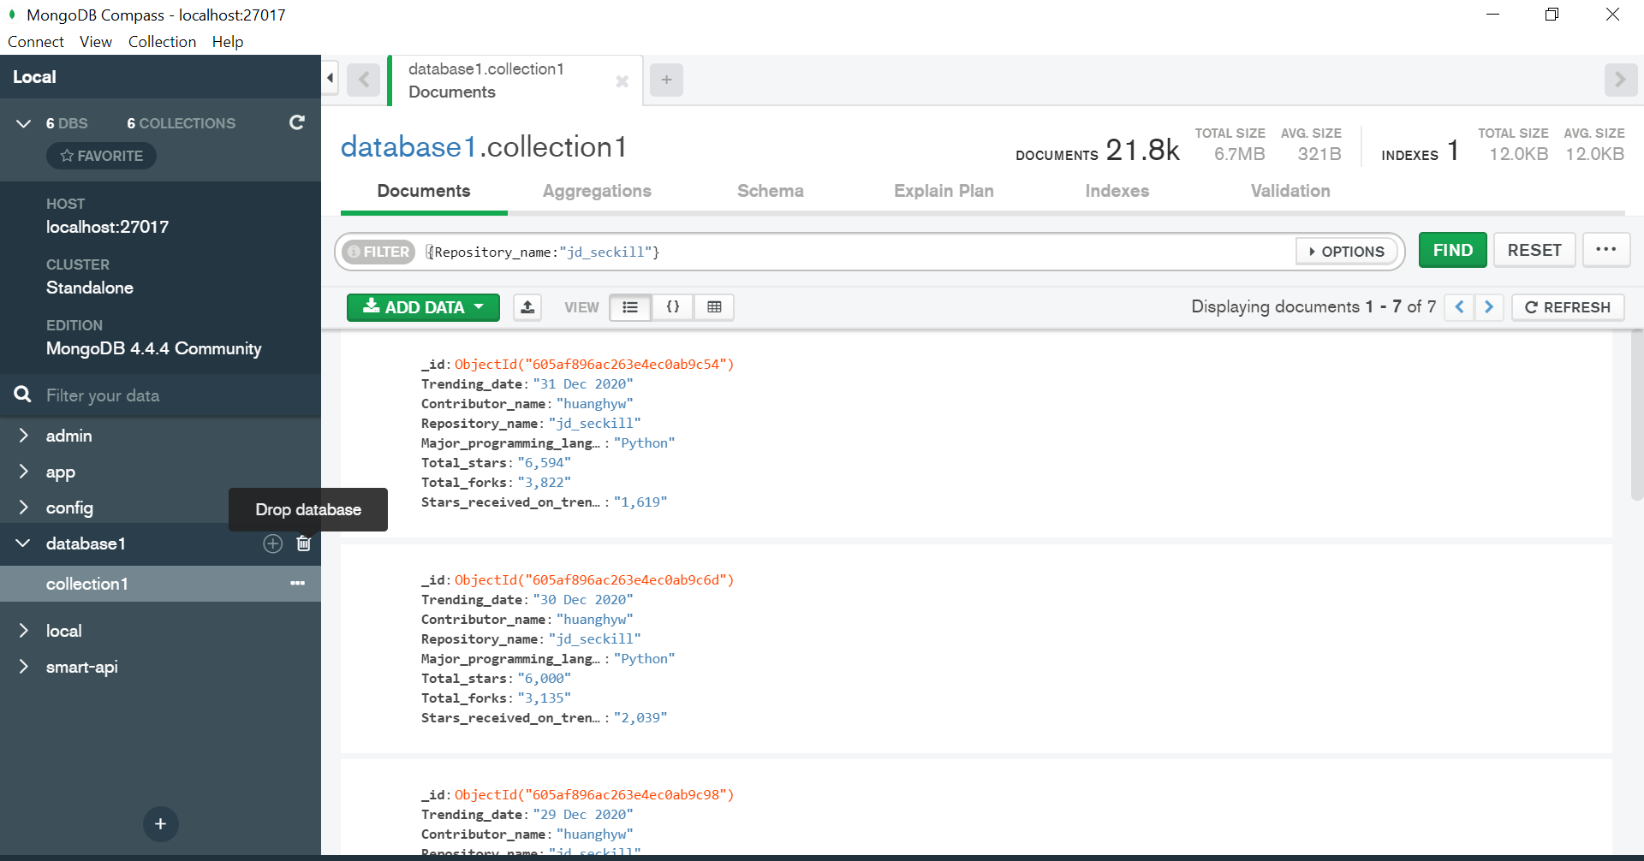Click the sidebar search magnifier icon
The height and width of the screenshot is (861, 1644).
23,395
